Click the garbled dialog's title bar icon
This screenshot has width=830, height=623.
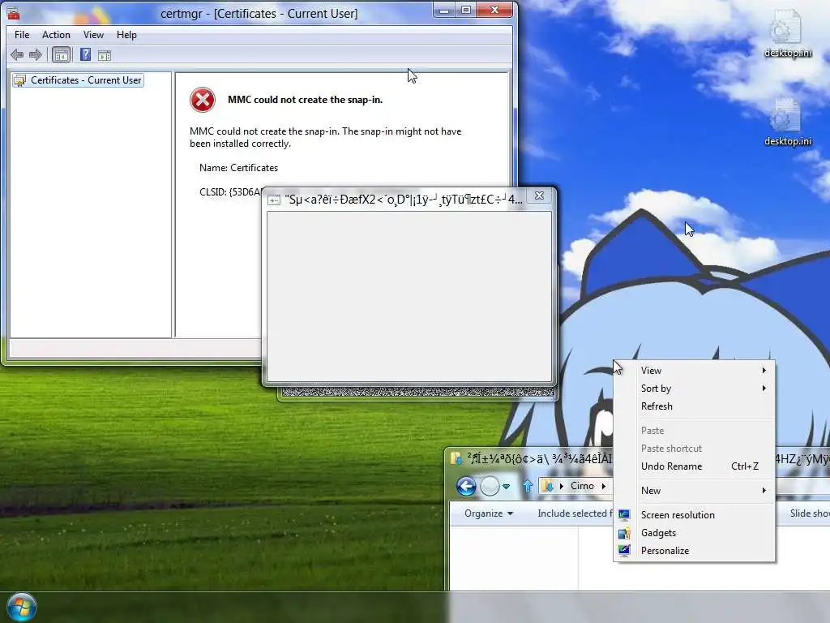274,200
